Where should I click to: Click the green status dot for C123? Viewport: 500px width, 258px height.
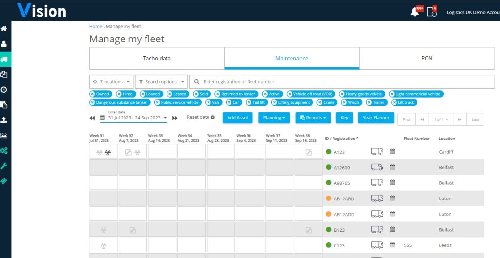(x=329, y=245)
